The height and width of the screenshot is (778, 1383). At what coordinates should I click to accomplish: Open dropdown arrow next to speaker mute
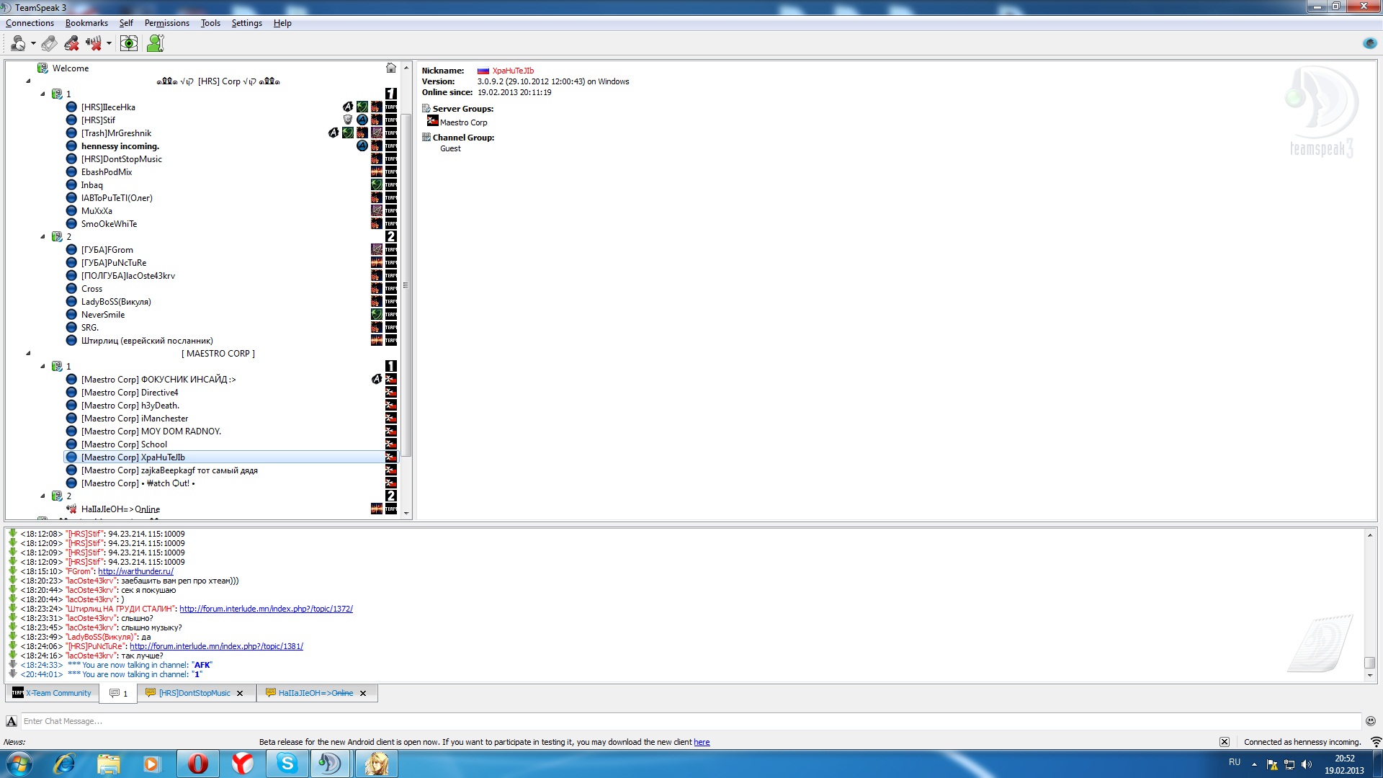[109, 44]
